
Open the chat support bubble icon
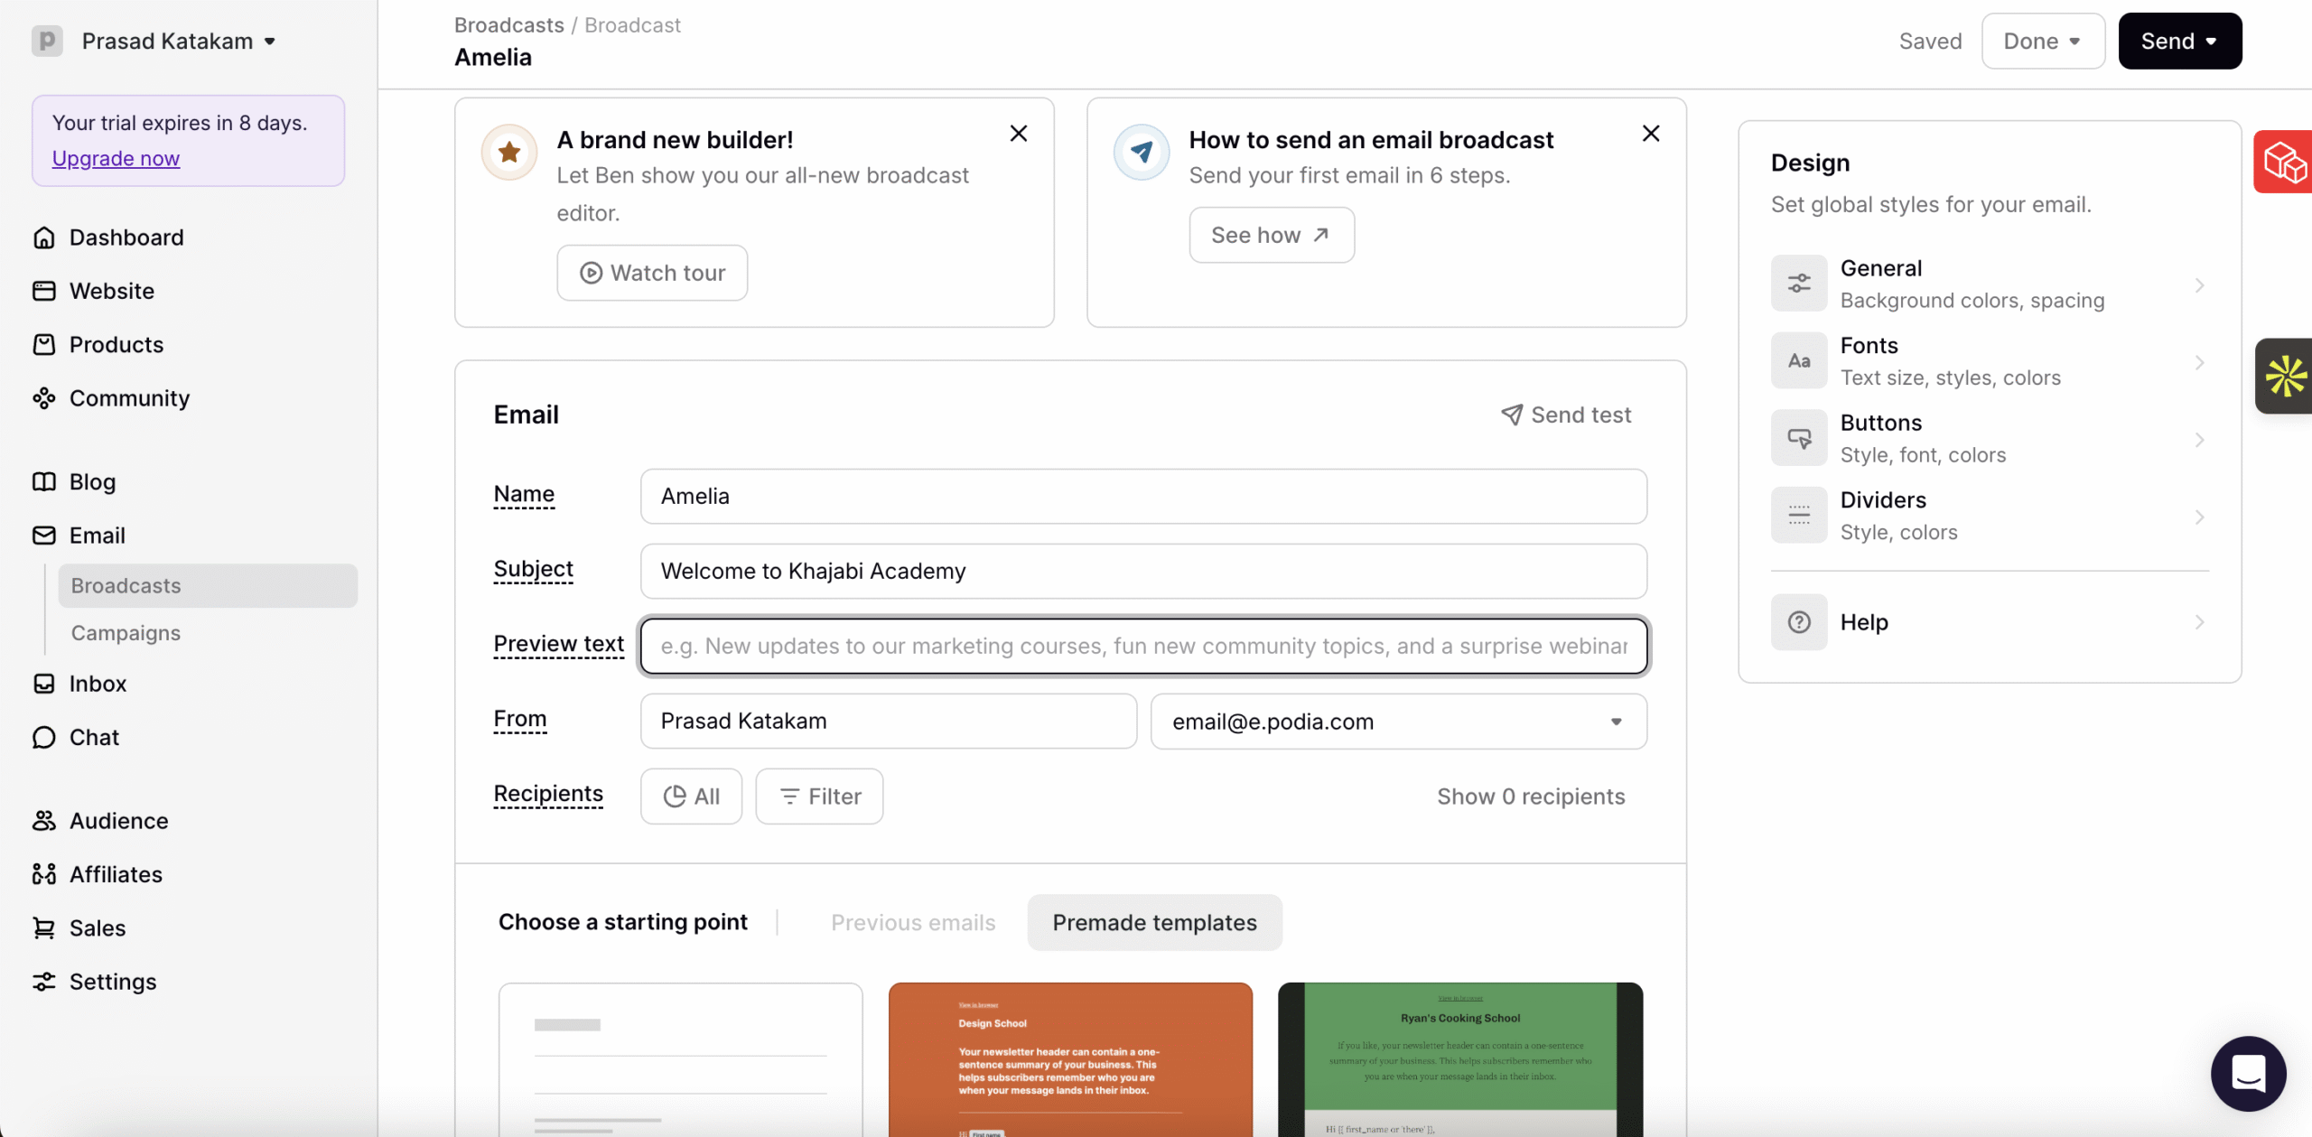(x=2248, y=1073)
